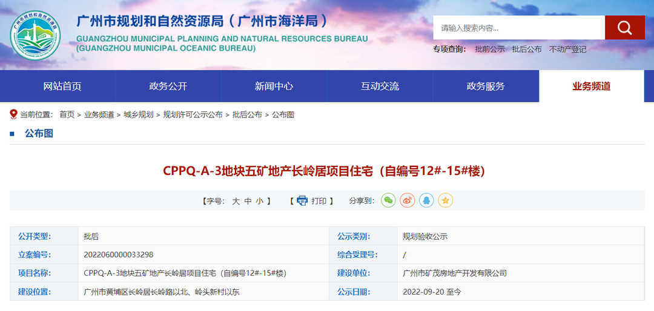Click the bureau Chinese title text
The image size is (654, 311).
pyautogui.click(x=202, y=21)
